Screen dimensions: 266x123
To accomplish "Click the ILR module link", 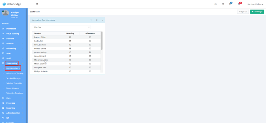I will [8, 118].
